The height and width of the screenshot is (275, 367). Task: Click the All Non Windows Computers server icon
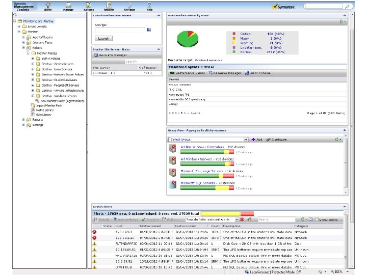click(x=173, y=148)
